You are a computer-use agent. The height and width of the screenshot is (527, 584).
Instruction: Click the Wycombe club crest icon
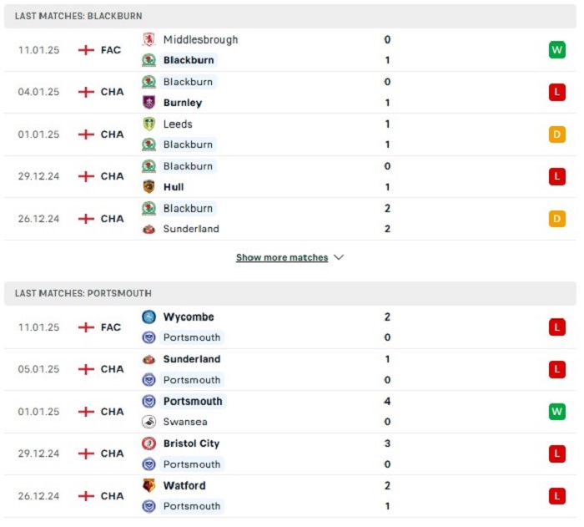149,317
